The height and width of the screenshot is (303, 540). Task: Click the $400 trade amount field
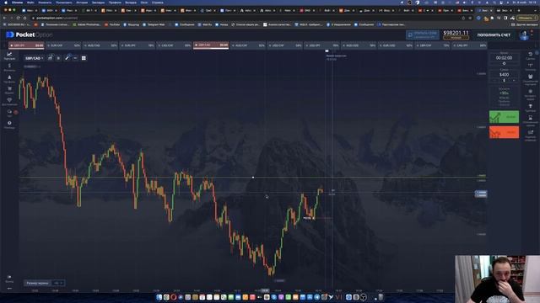504,75
